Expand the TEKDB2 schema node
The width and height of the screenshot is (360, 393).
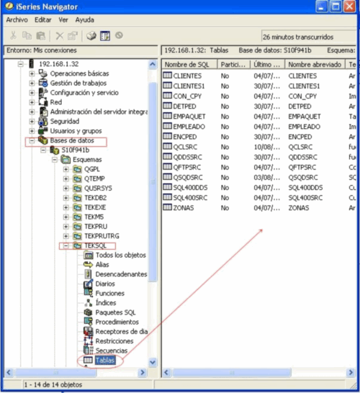coord(66,198)
